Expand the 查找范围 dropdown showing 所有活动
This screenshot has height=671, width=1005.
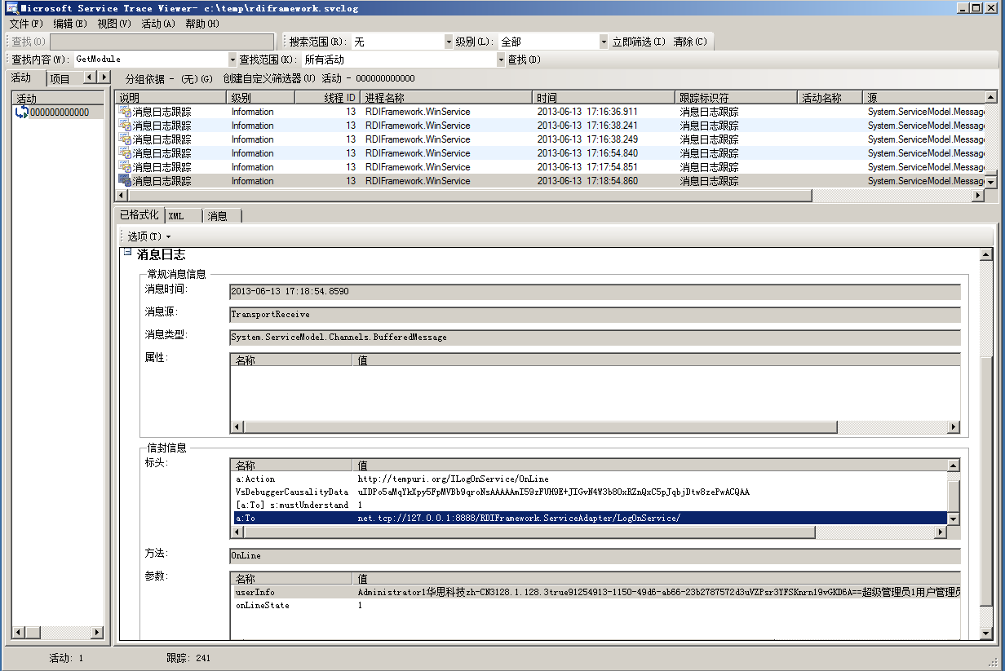click(501, 60)
